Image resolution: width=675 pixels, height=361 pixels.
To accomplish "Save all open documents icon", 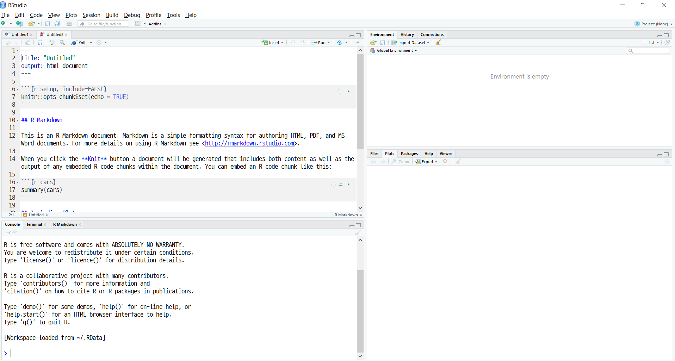I will coord(57,24).
